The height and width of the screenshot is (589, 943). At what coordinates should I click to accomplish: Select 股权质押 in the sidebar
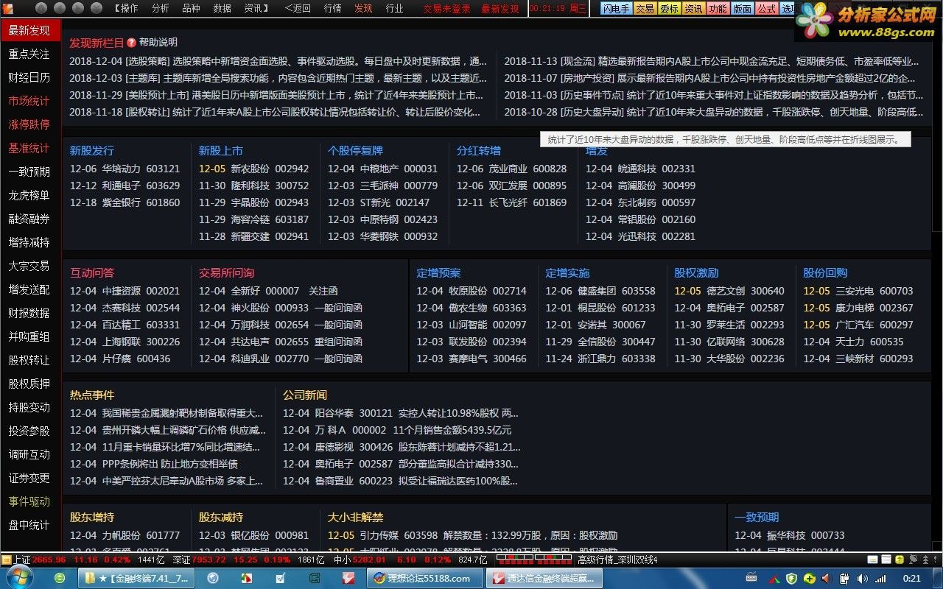pos(29,384)
